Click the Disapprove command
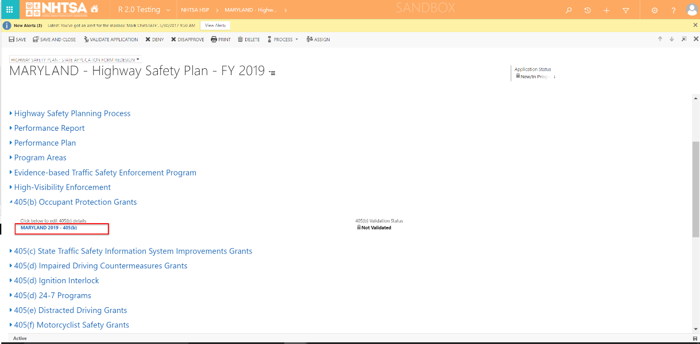The width and height of the screenshot is (700, 344). (187, 40)
